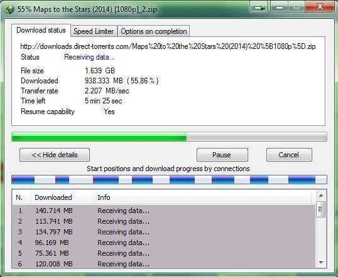Click the download URL text
Image resolution: width=338 pixels, height=277 pixels.
[168, 46]
